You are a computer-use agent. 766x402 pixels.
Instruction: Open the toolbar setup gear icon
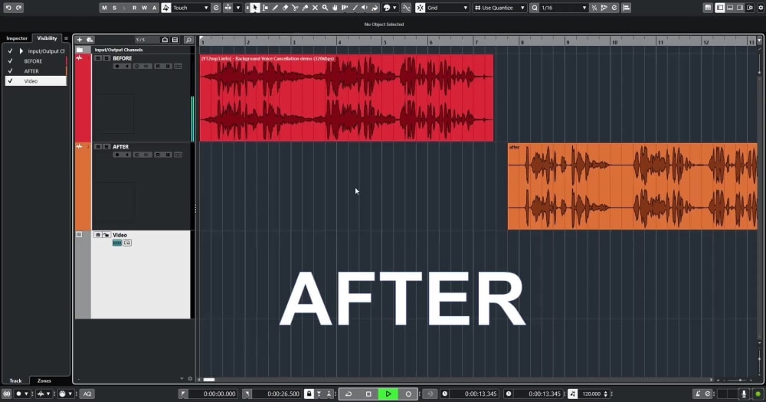pos(761,8)
